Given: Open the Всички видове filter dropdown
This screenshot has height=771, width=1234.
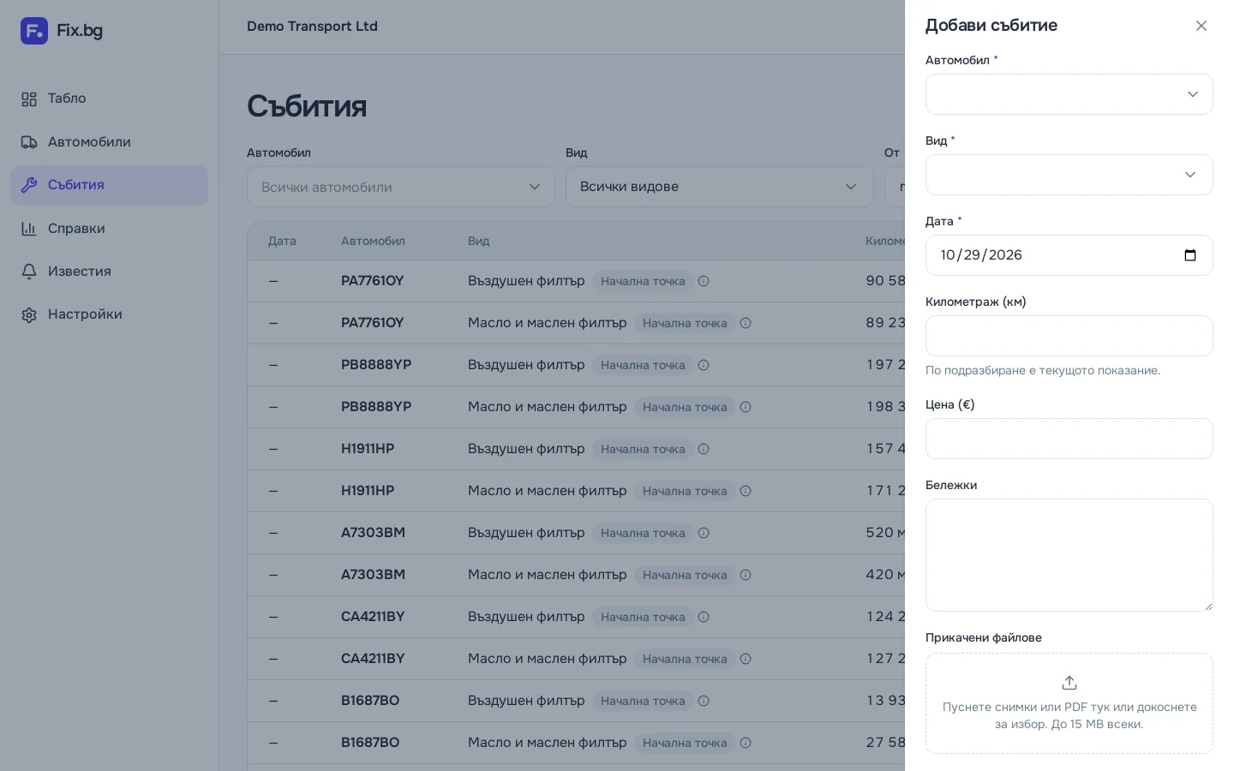Looking at the screenshot, I should pyautogui.click(x=720, y=187).
